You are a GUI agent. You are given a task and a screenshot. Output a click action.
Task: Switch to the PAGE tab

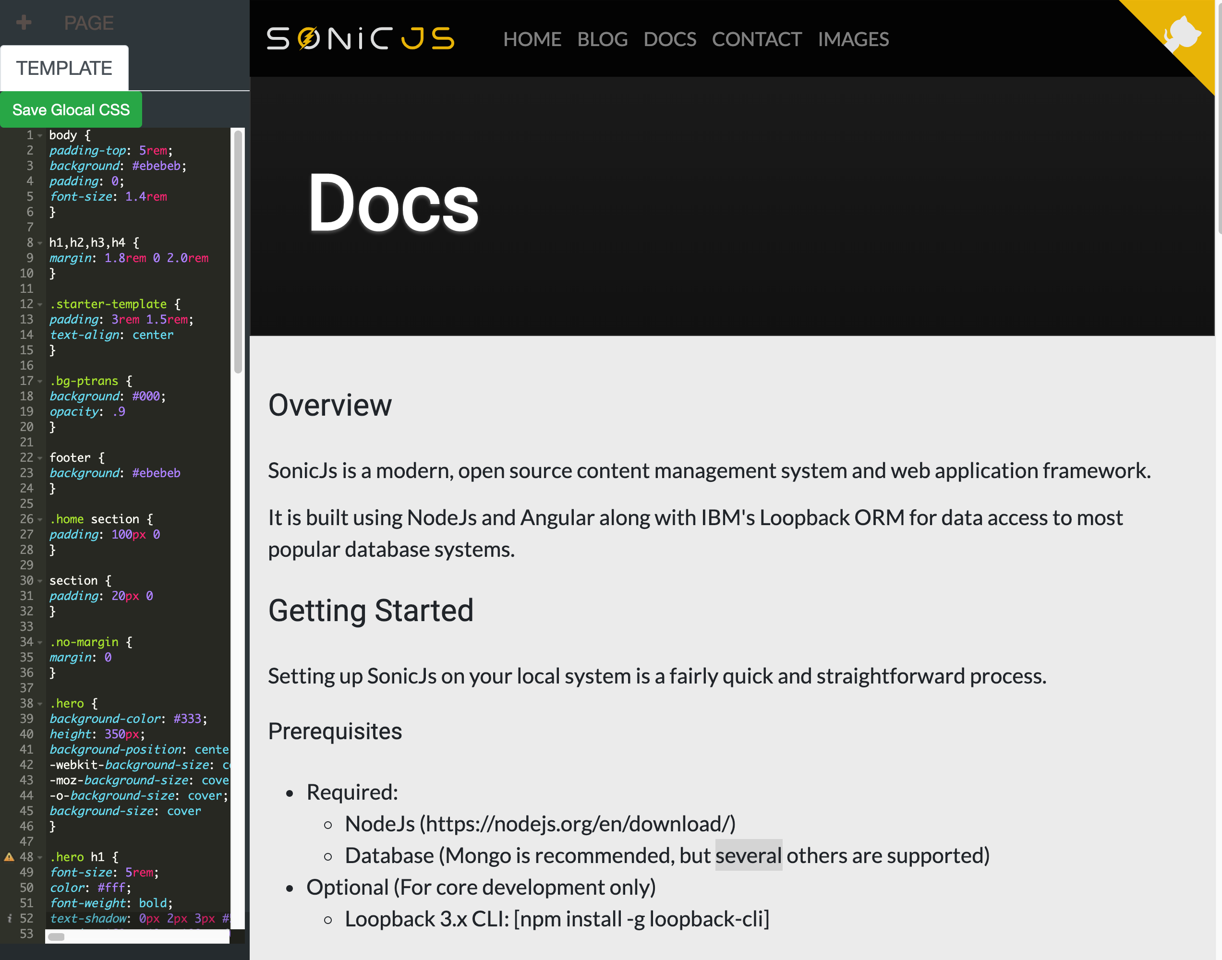point(89,23)
